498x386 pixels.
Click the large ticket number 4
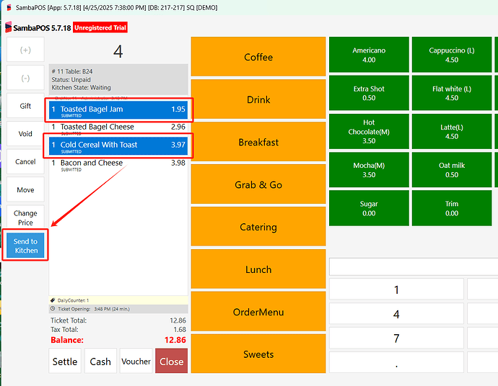[x=118, y=51]
